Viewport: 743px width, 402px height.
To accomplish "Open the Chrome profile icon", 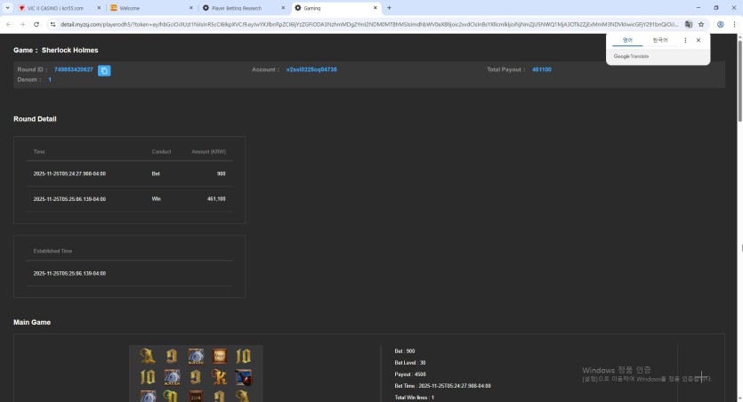I will [x=720, y=24].
